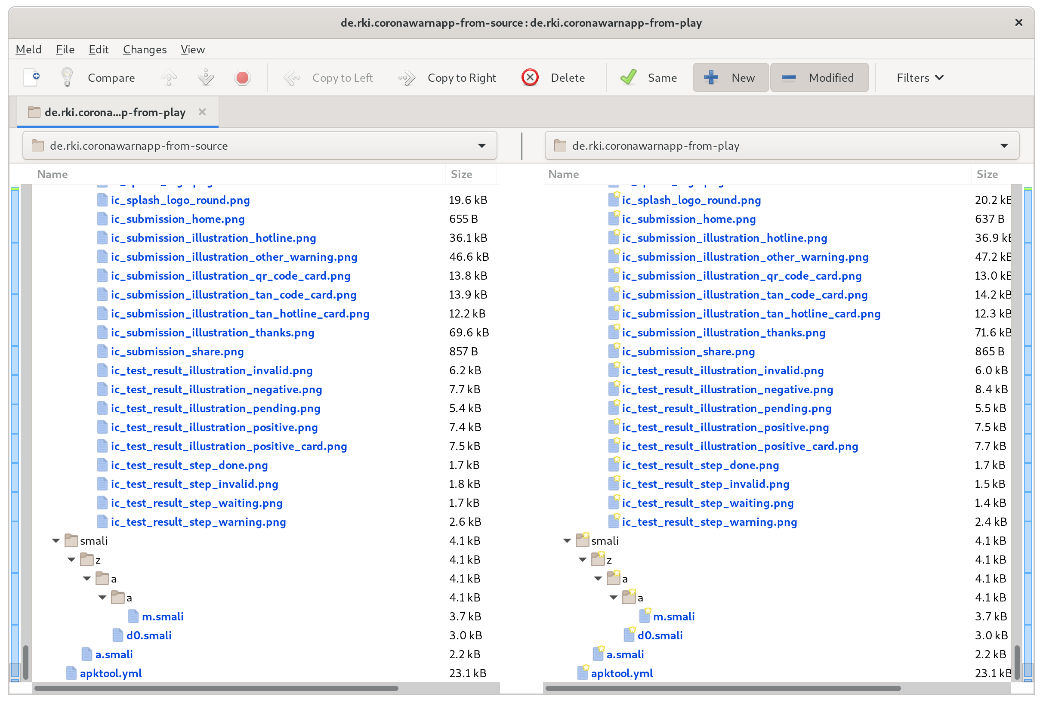
Task: Go to next change with down arrow
Action: 205,77
